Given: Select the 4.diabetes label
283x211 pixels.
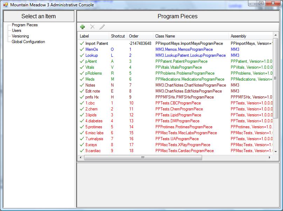Looking at the screenshot, I should coord(94,121).
